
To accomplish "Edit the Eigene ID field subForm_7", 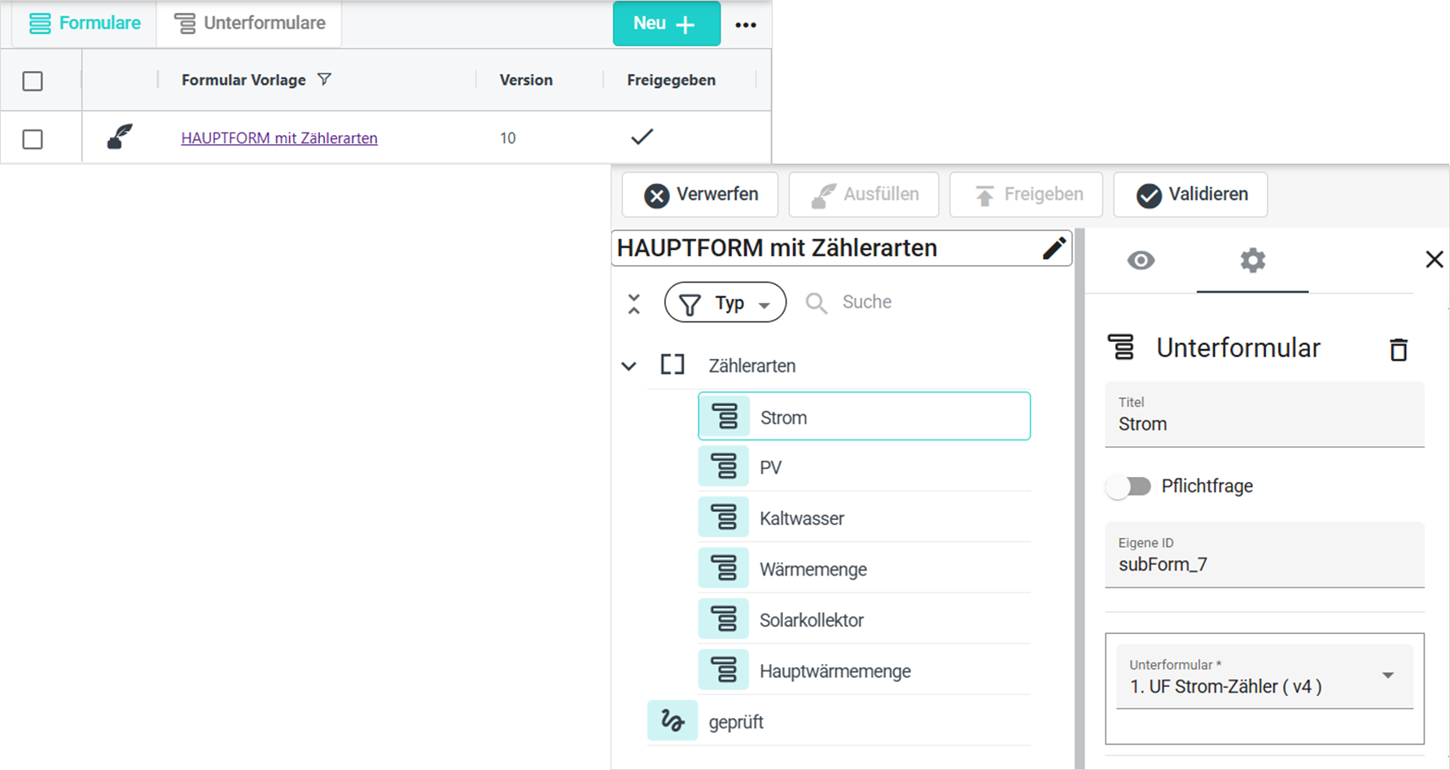I will click(x=1264, y=555).
